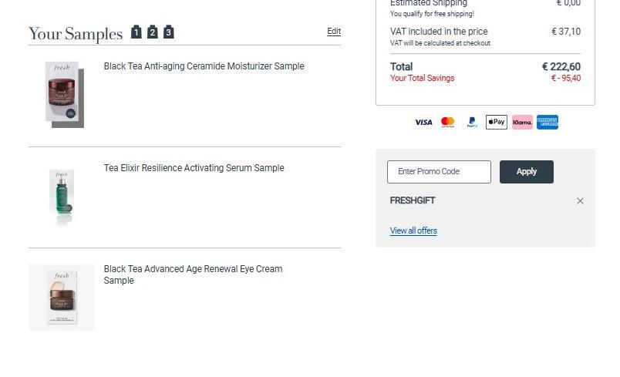
Task: Click the PayPal payment icon
Action: point(472,122)
